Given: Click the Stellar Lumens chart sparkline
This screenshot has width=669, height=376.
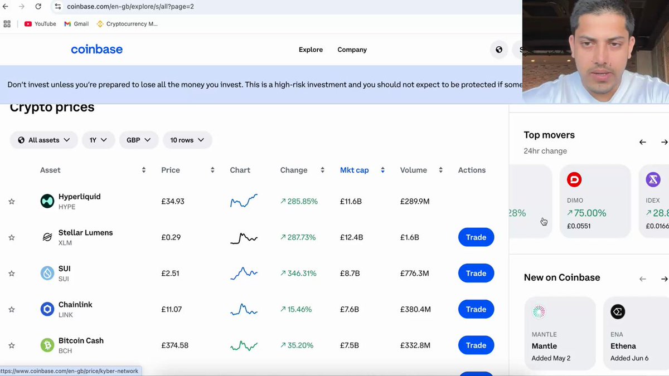Looking at the screenshot, I should [244, 238].
